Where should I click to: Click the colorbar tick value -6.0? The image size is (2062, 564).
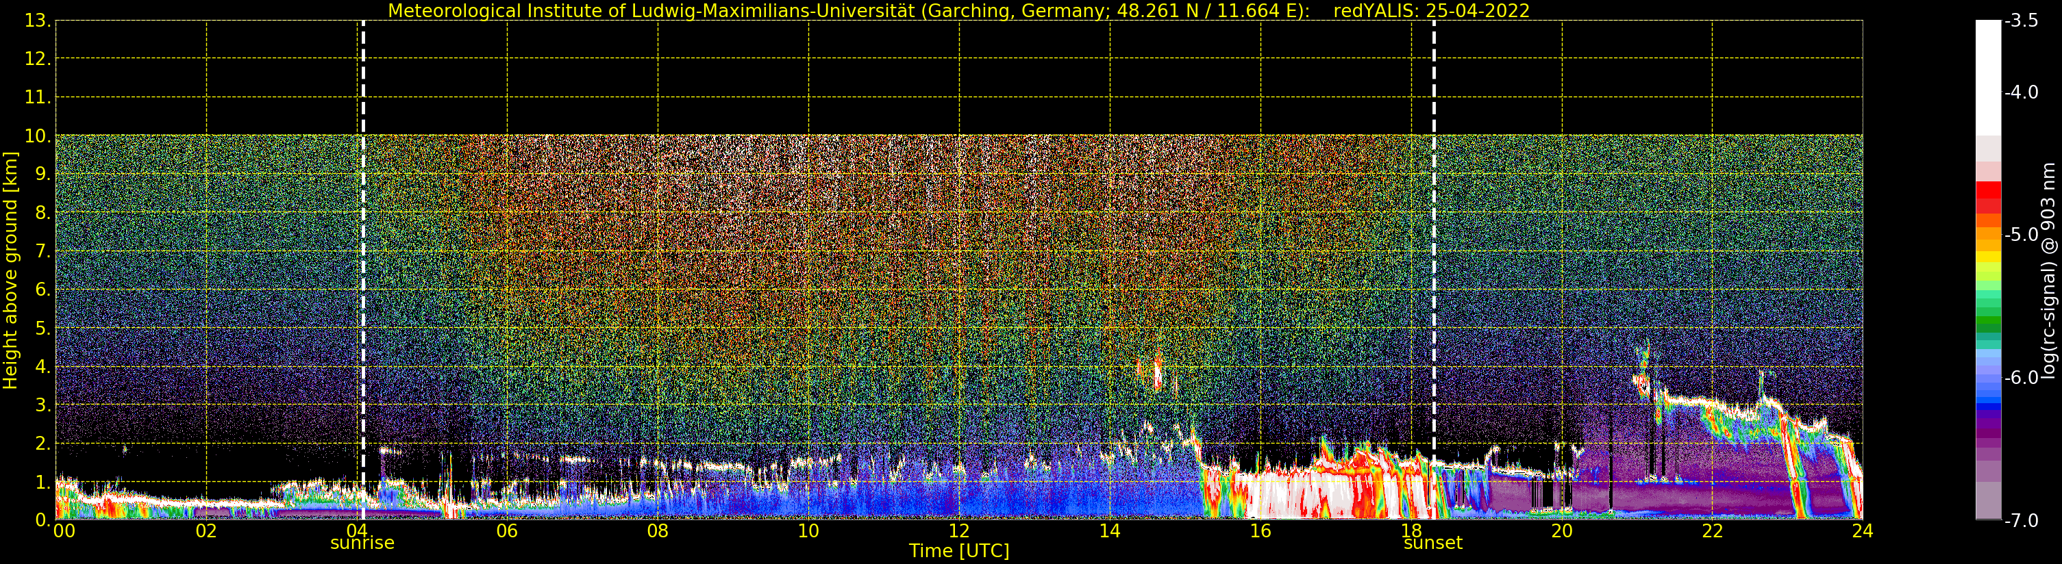point(2021,378)
